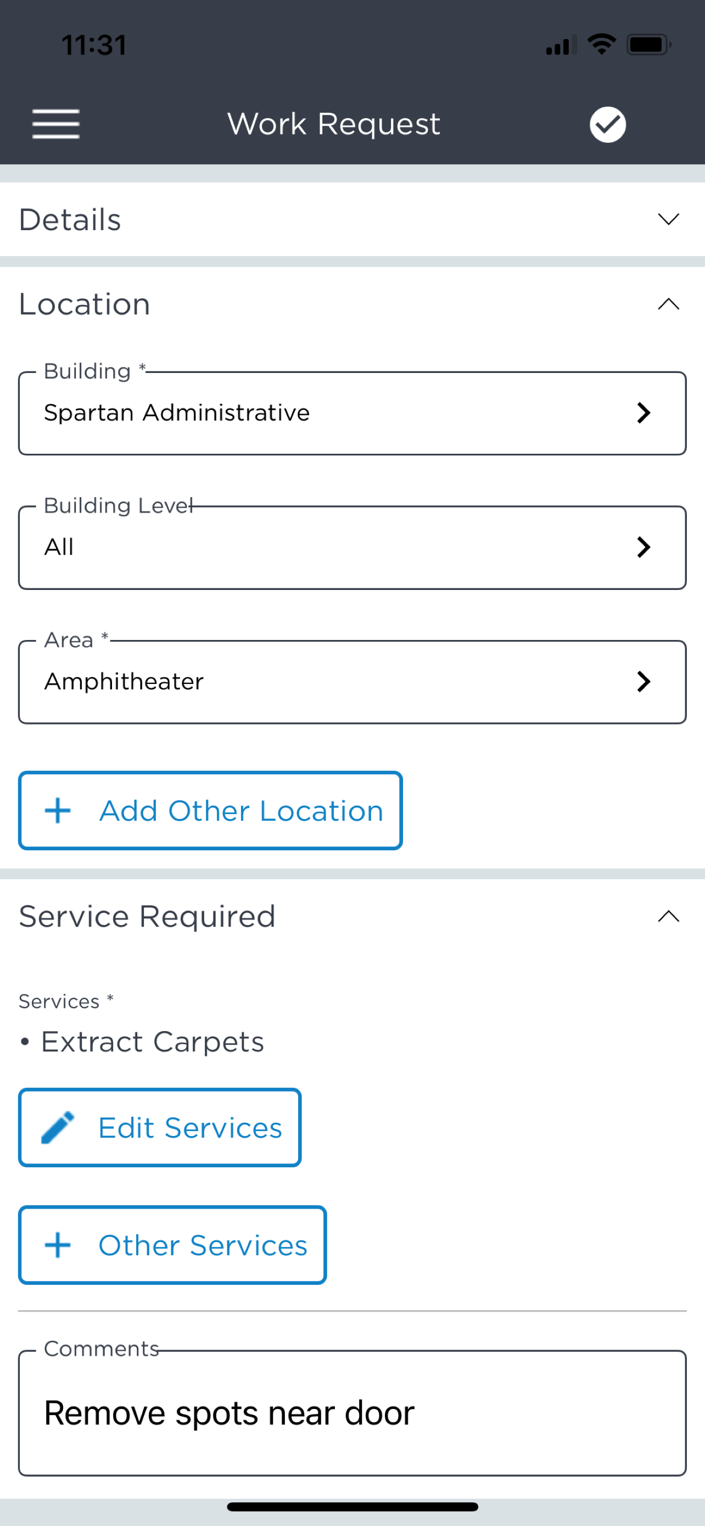The height and width of the screenshot is (1526, 705).
Task: Tap the battery indicator icon
Action: [649, 44]
